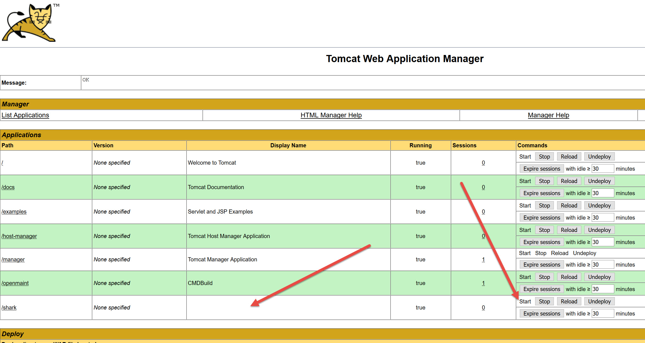Expire sessions for /manager application

[x=541, y=265]
